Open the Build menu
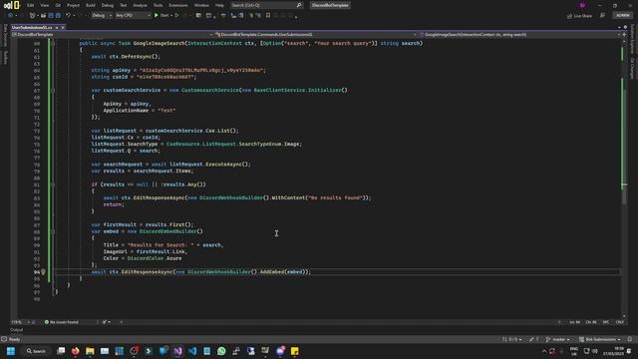Viewport: 638px width, 359px height. [91, 5]
